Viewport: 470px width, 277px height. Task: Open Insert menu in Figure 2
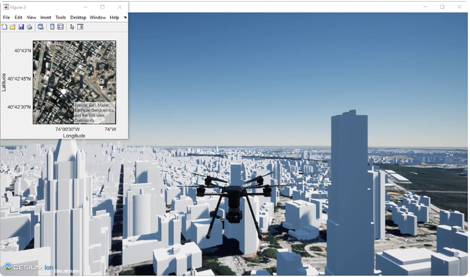(x=46, y=17)
